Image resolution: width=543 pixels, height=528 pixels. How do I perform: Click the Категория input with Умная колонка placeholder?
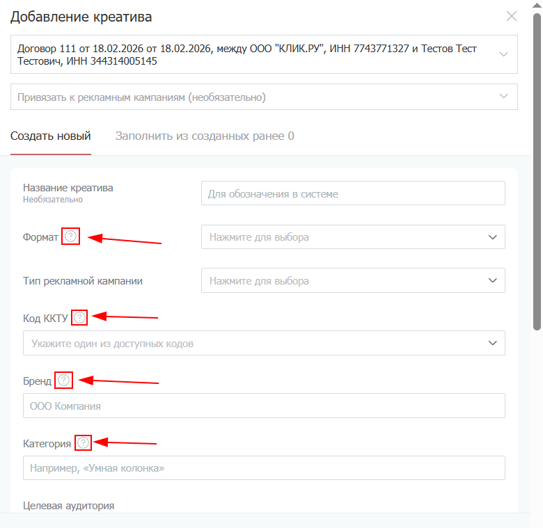(x=264, y=467)
